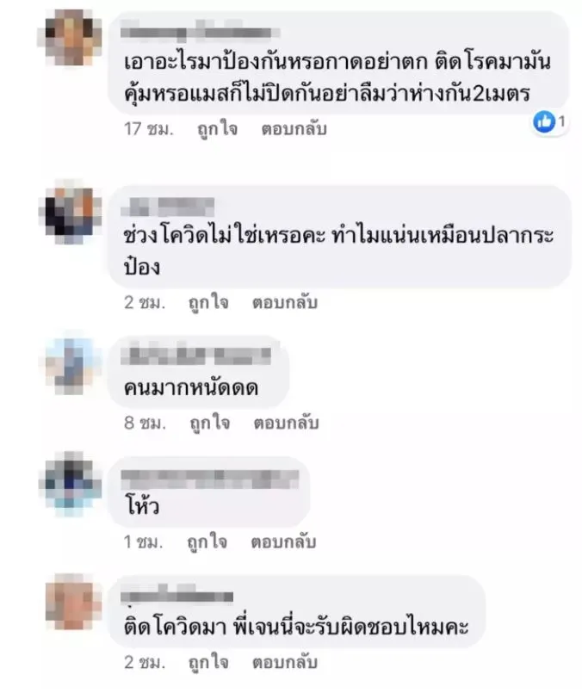The height and width of the screenshot is (693, 582).
Task: Like the โห้ว comment
Action: [207, 541]
